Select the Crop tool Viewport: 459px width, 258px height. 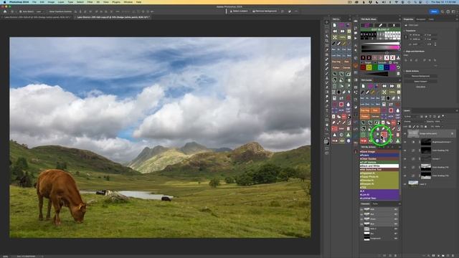(327, 41)
